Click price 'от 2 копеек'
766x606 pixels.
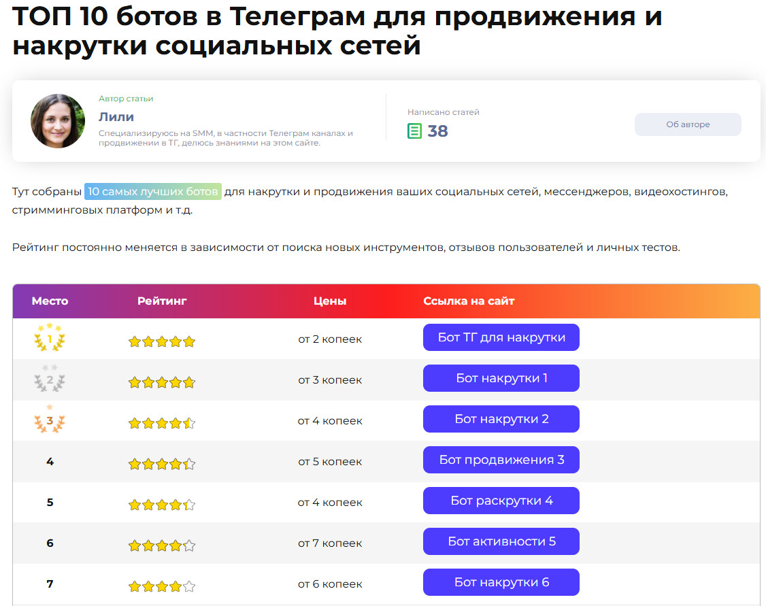[x=330, y=339]
